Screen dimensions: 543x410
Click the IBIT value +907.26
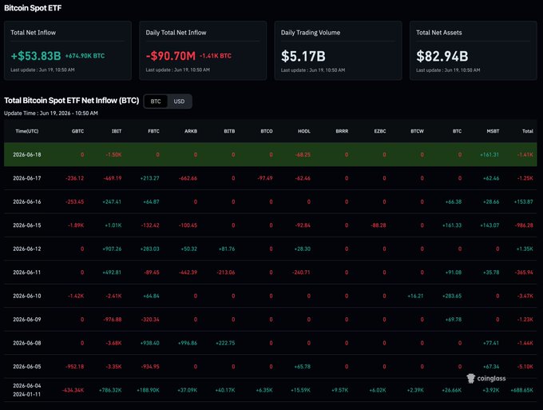click(x=112, y=249)
